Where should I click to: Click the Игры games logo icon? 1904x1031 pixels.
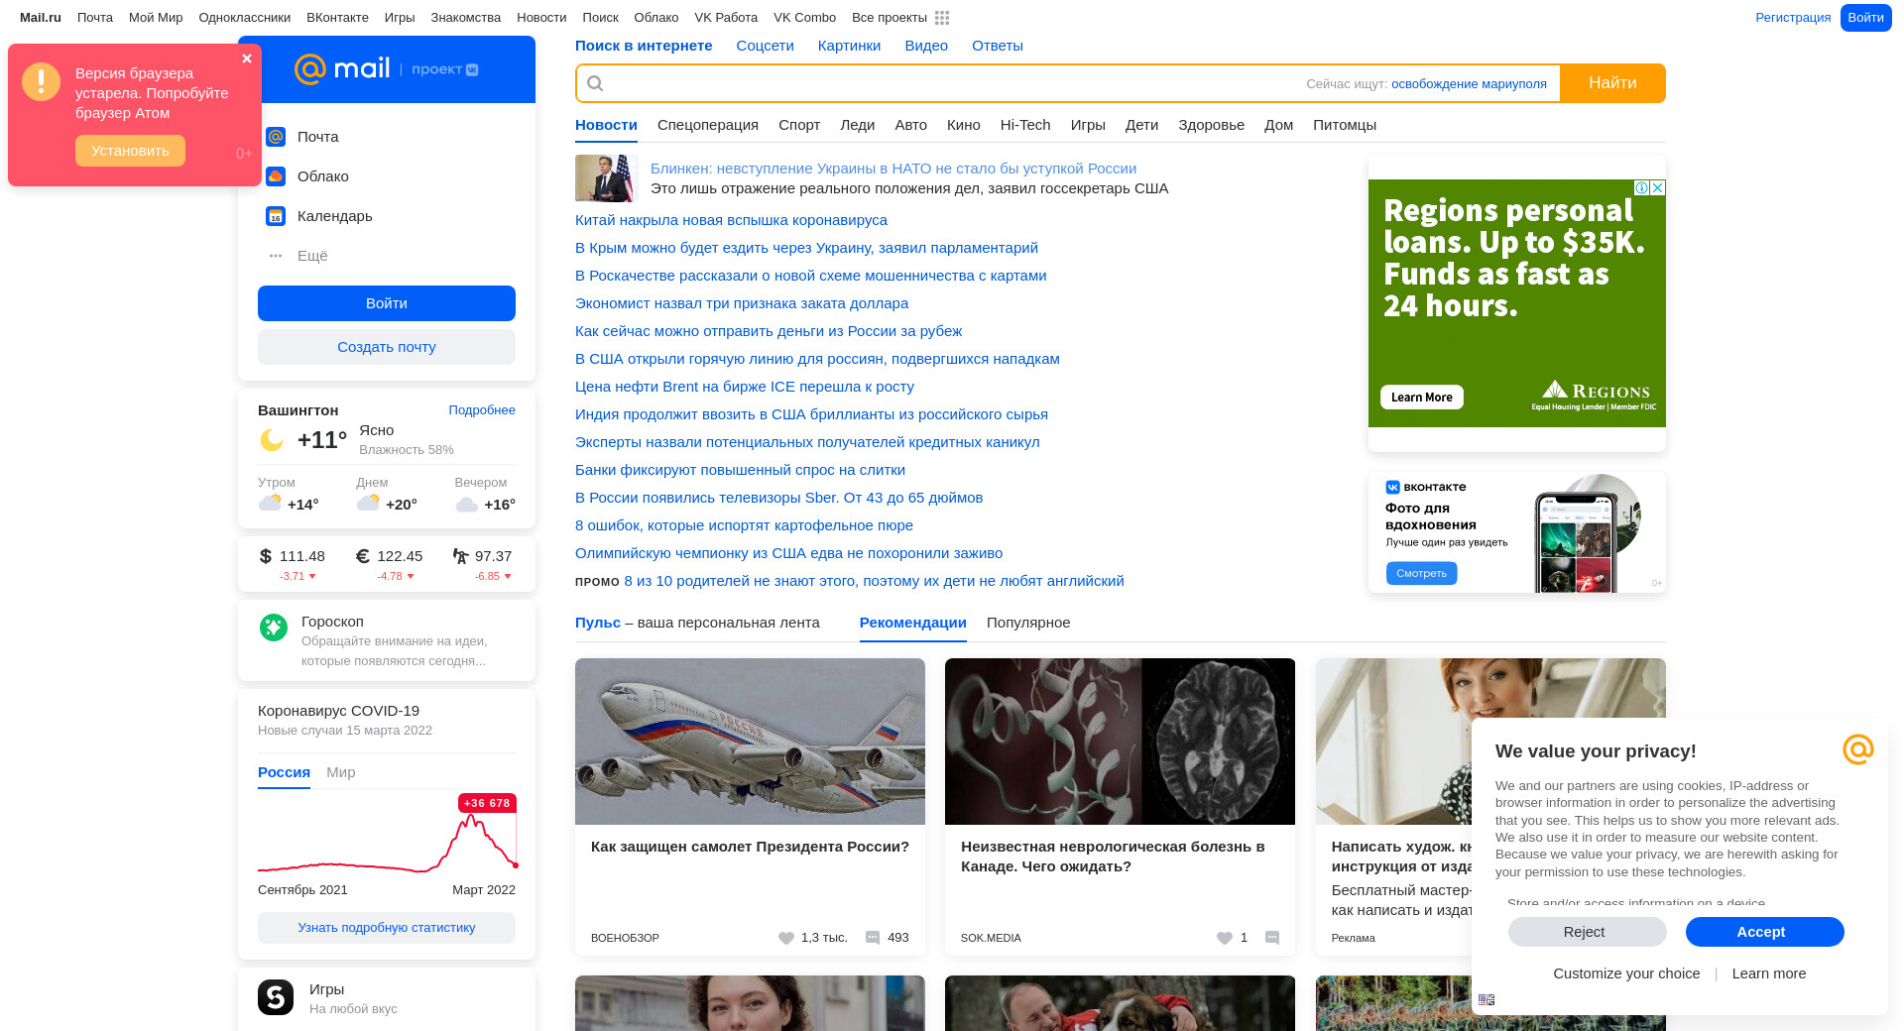point(276,997)
